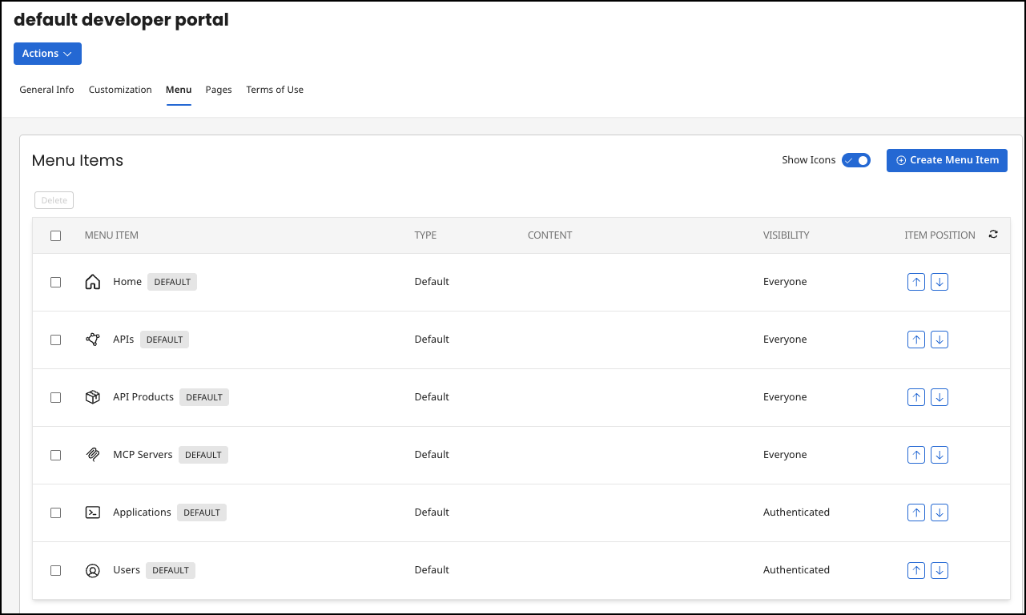The image size is (1026, 615).
Task: Click the Users profile icon
Action: [x=93, y=570]
